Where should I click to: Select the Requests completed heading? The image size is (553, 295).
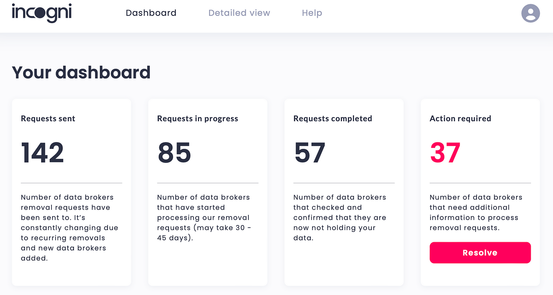click(x=333, y=118)
